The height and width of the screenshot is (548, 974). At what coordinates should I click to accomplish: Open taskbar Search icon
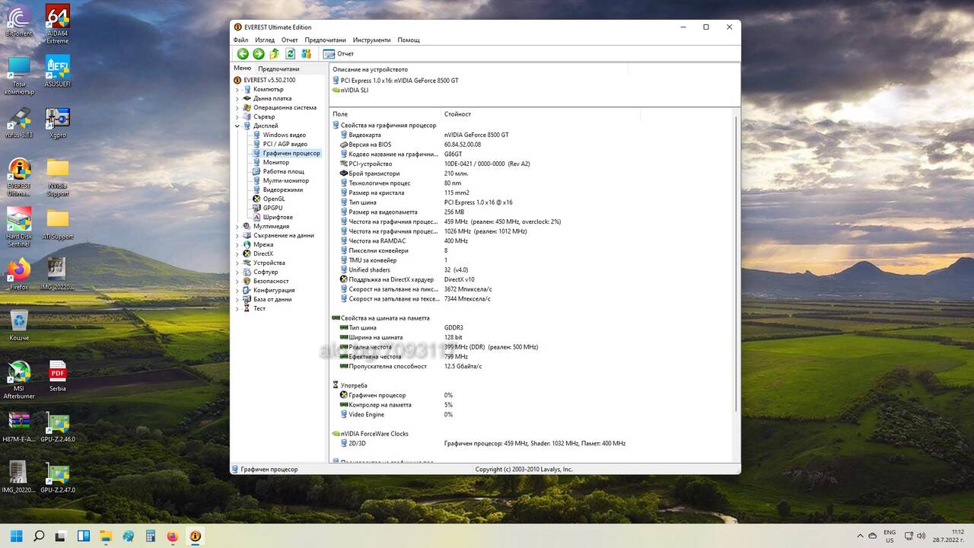click(x=39, y=536)
